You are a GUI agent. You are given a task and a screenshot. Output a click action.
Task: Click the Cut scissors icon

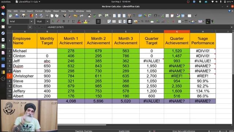(x=47, y=16)
